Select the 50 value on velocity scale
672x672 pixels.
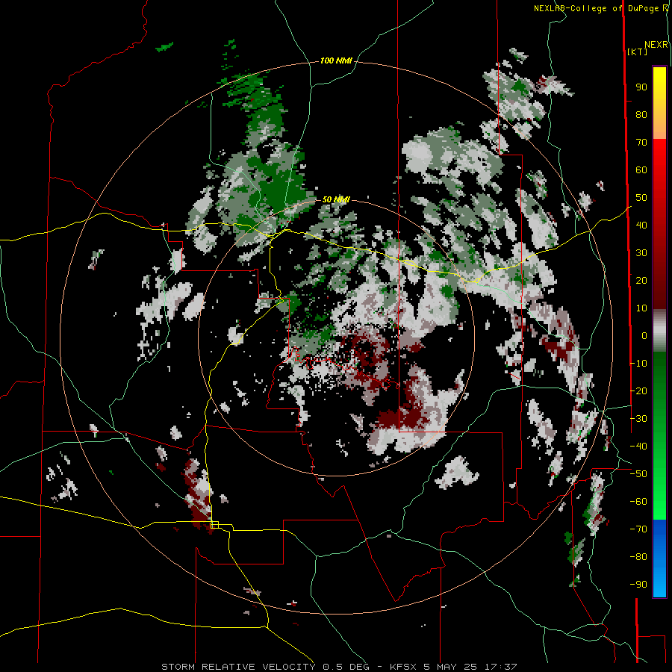(x=641, y=198)
